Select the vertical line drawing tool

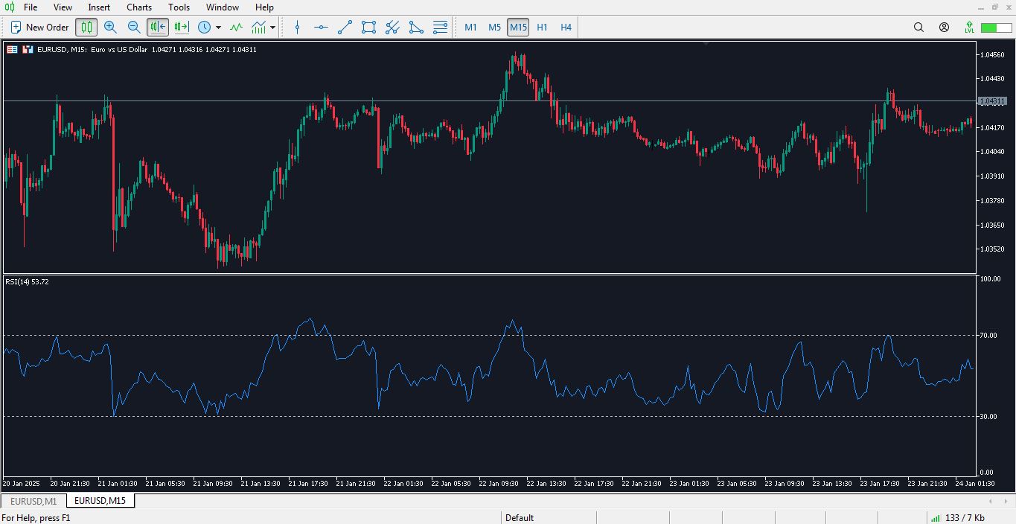pyautogui.click(x=298, y=28)
